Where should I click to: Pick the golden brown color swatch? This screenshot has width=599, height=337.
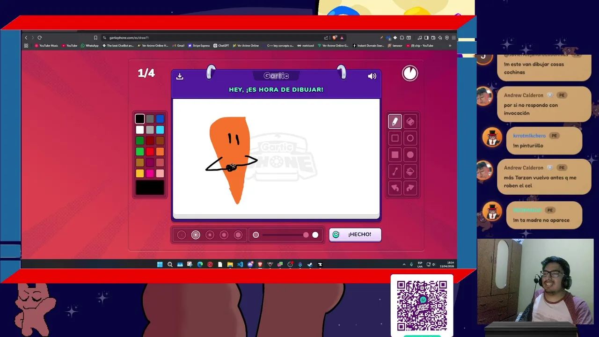pos(140,162)
